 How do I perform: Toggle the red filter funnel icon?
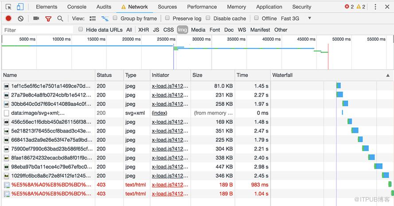48,19
